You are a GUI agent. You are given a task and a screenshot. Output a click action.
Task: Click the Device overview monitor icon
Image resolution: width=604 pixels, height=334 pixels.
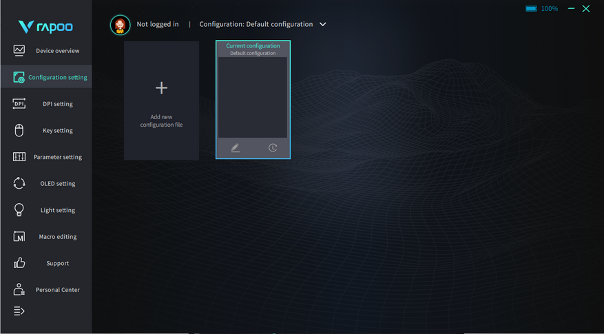tap(19, 50)
